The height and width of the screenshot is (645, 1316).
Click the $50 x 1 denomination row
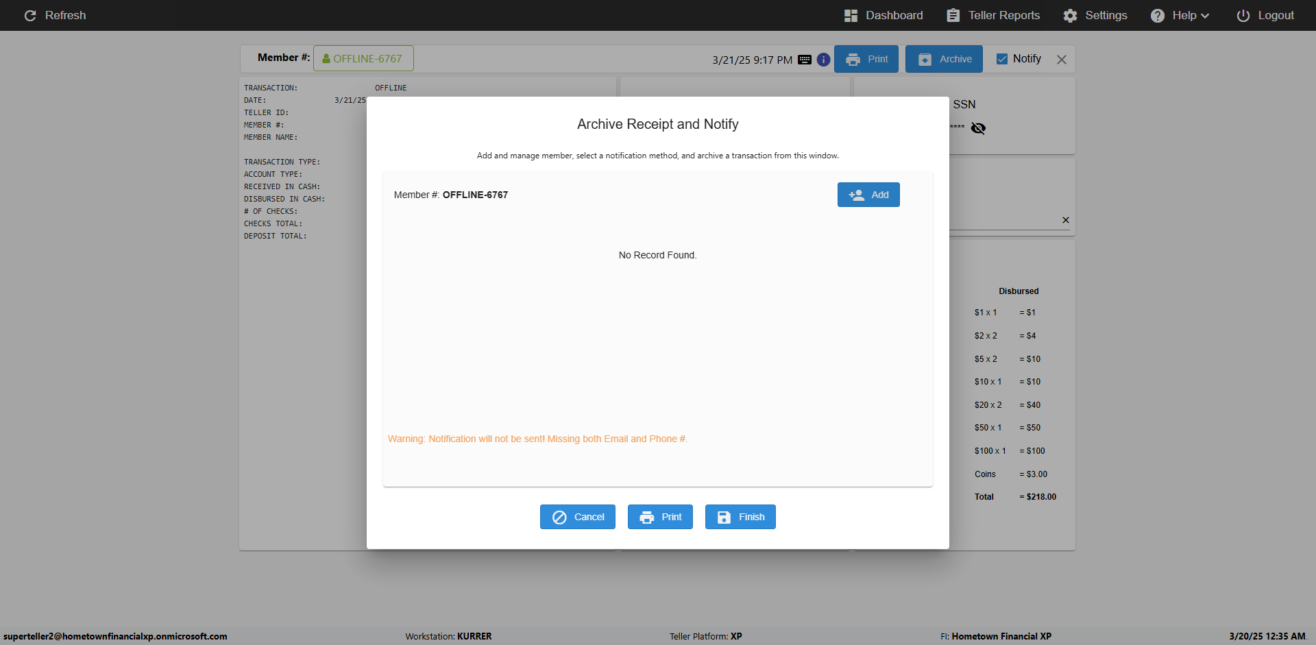pos(1008,428)
